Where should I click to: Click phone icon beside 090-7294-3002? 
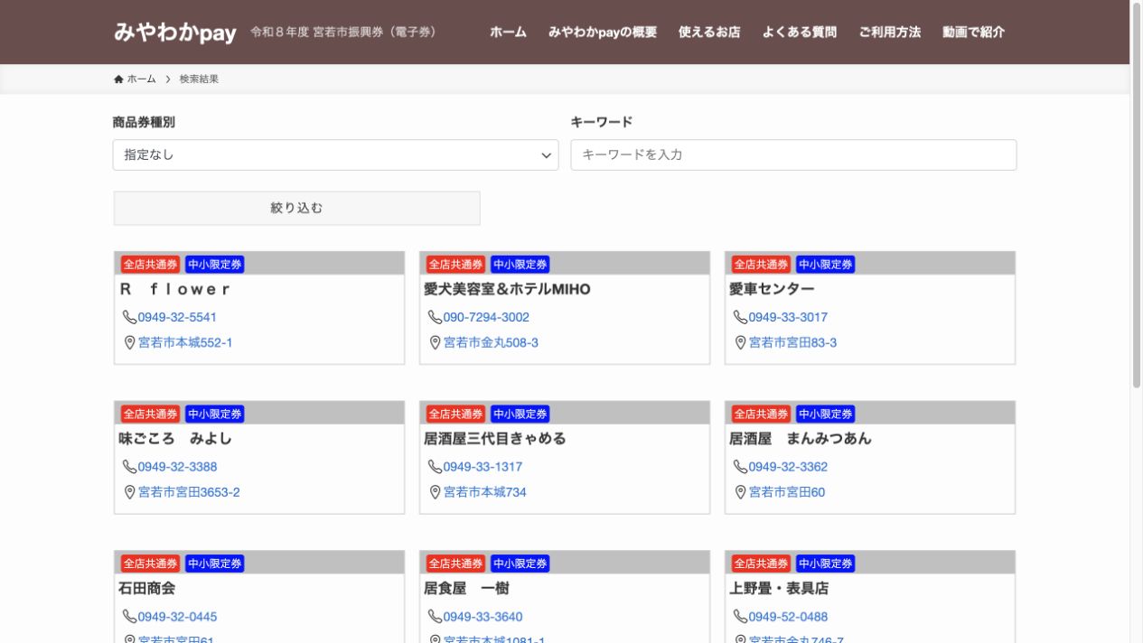coord(435,317)
